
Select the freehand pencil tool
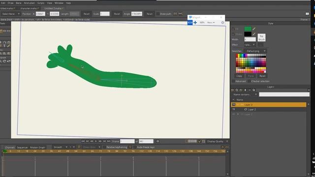pyautogui.click(x=9, y=46)
